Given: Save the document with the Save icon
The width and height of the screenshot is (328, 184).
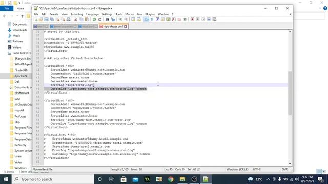Looking at the screenshot, I should click(46, 19).
